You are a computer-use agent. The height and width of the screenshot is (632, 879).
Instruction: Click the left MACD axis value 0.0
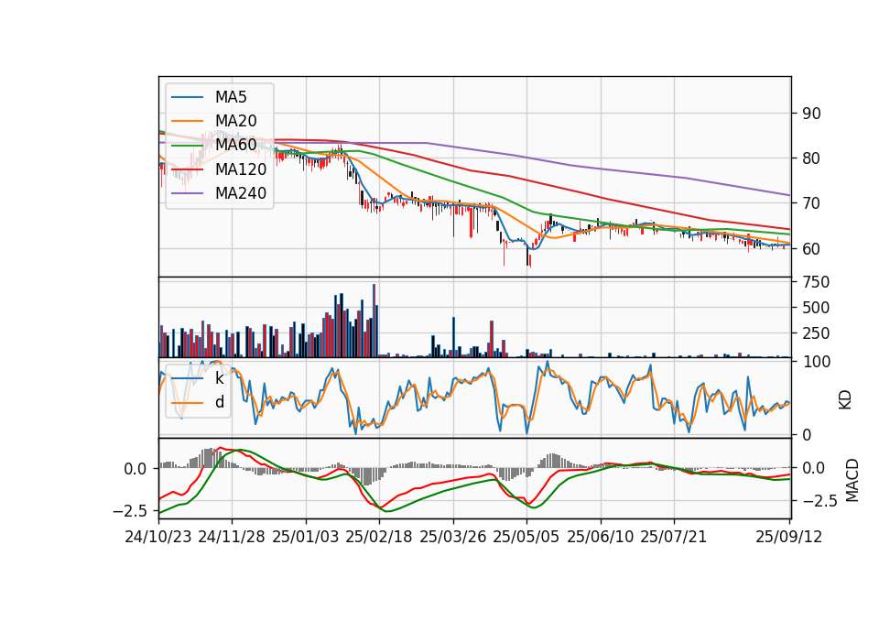coord(136,469)
